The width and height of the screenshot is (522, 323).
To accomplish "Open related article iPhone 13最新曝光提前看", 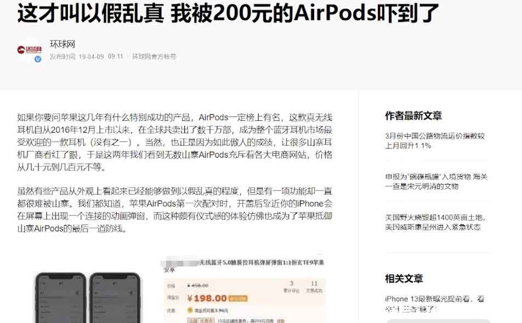I will click(434, 303).
